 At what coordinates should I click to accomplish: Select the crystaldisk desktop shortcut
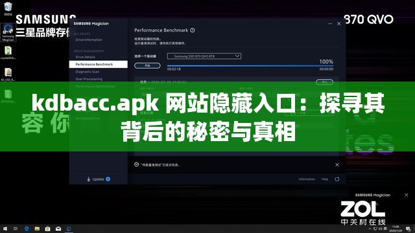8,52
